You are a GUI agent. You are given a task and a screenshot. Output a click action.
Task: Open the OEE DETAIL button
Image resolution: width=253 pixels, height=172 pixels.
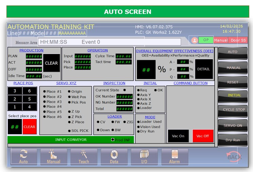coord(204,69)
